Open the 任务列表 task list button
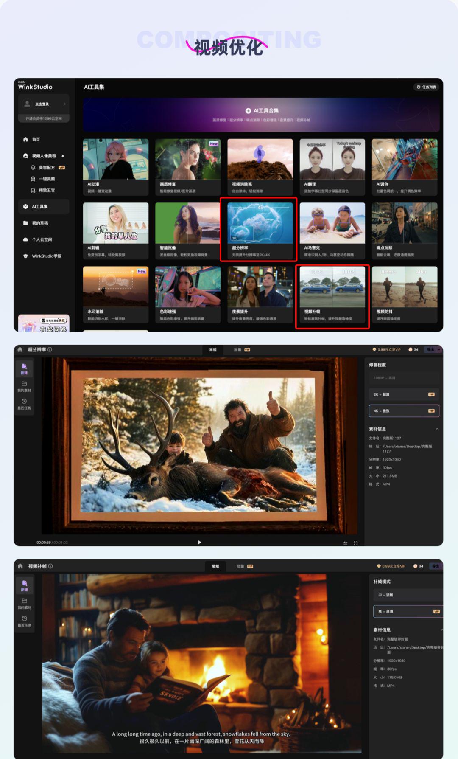This screenshot has height=759, width=458. [x=426, y=87]
